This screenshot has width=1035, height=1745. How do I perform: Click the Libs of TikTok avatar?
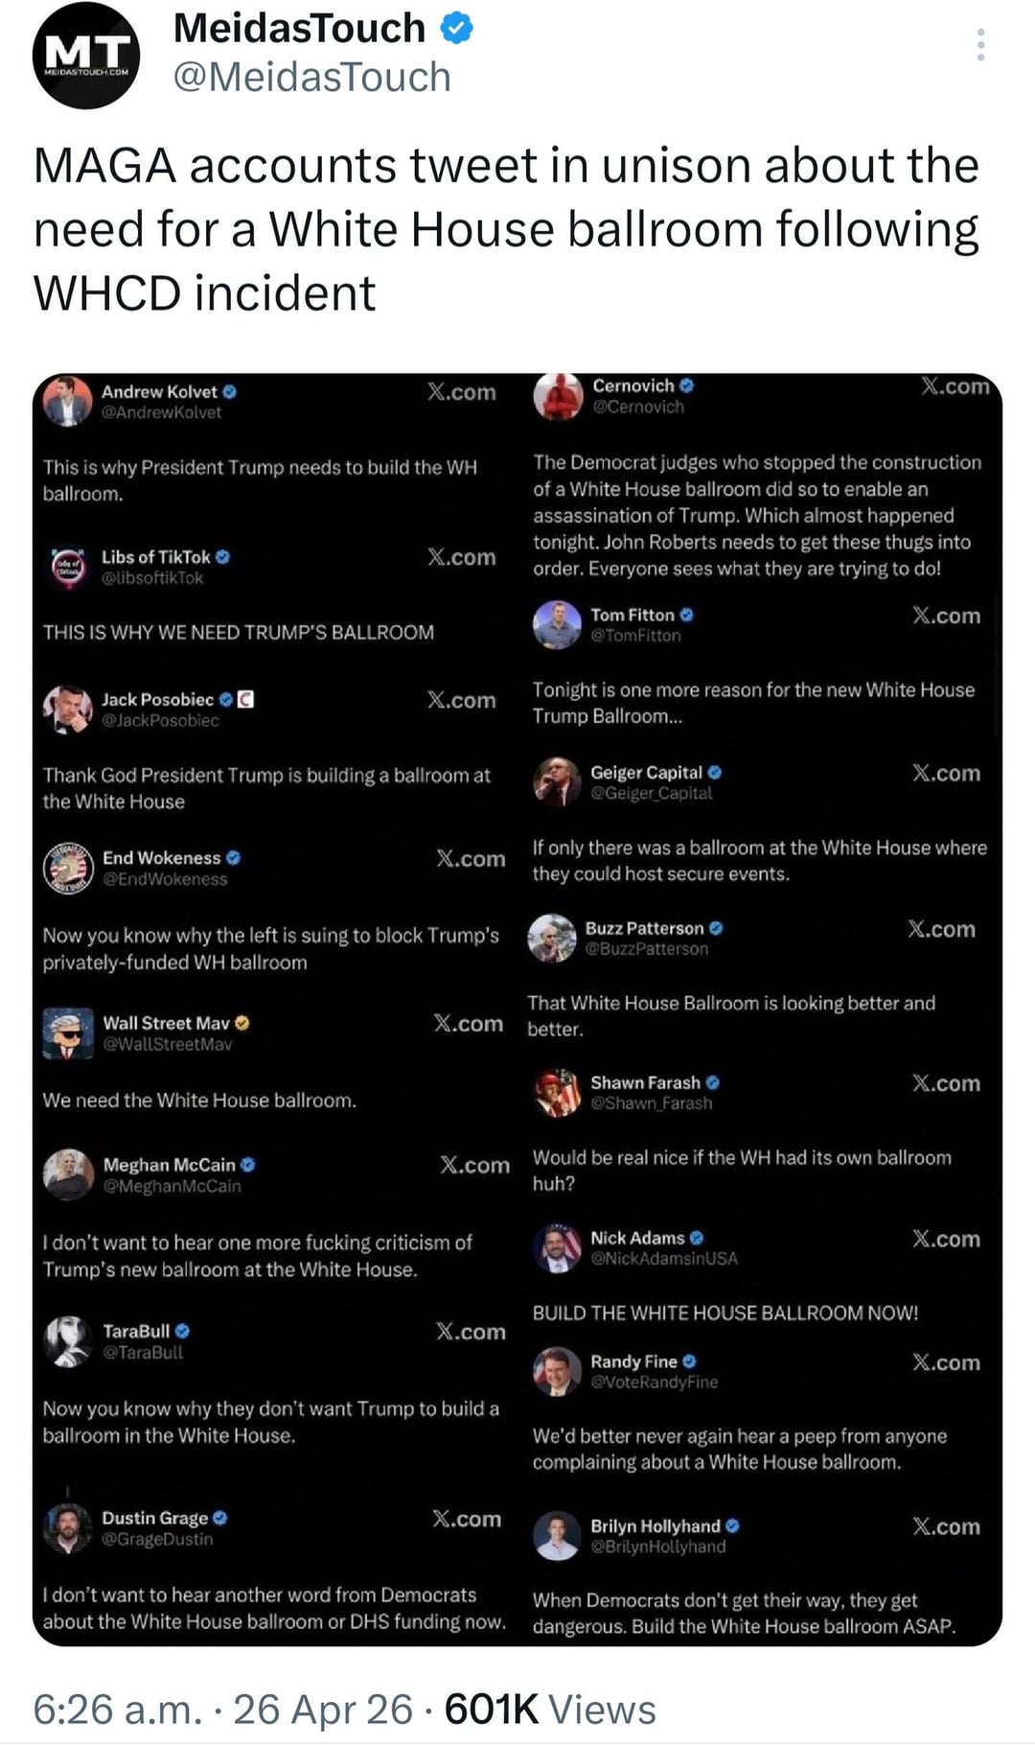click(x=67, y=566)
